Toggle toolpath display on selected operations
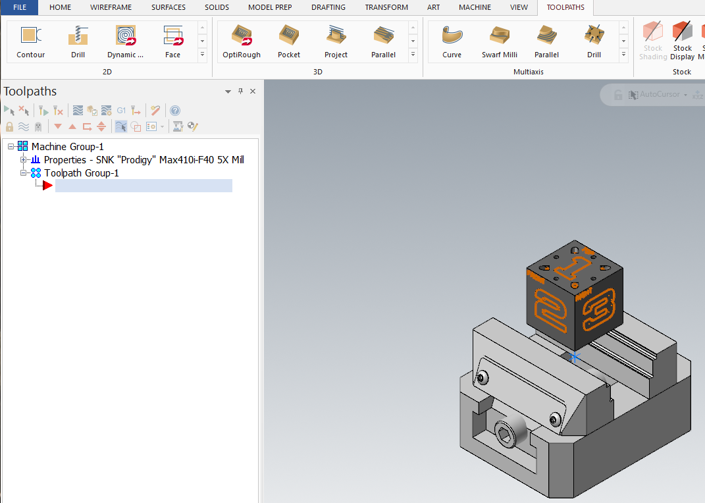This screenshot has width=705, height=503. tap(24, 126)
